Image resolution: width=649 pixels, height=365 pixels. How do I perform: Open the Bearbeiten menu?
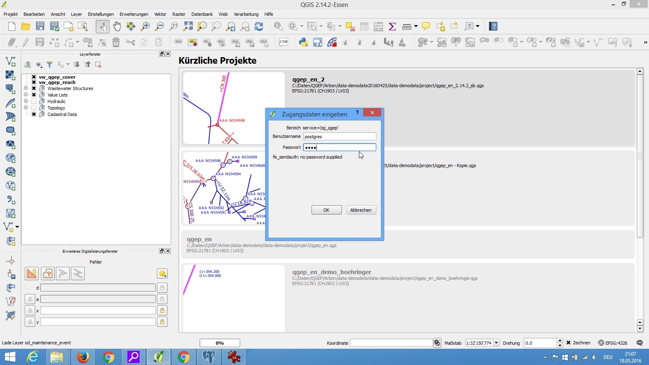(x=34, y=14)
